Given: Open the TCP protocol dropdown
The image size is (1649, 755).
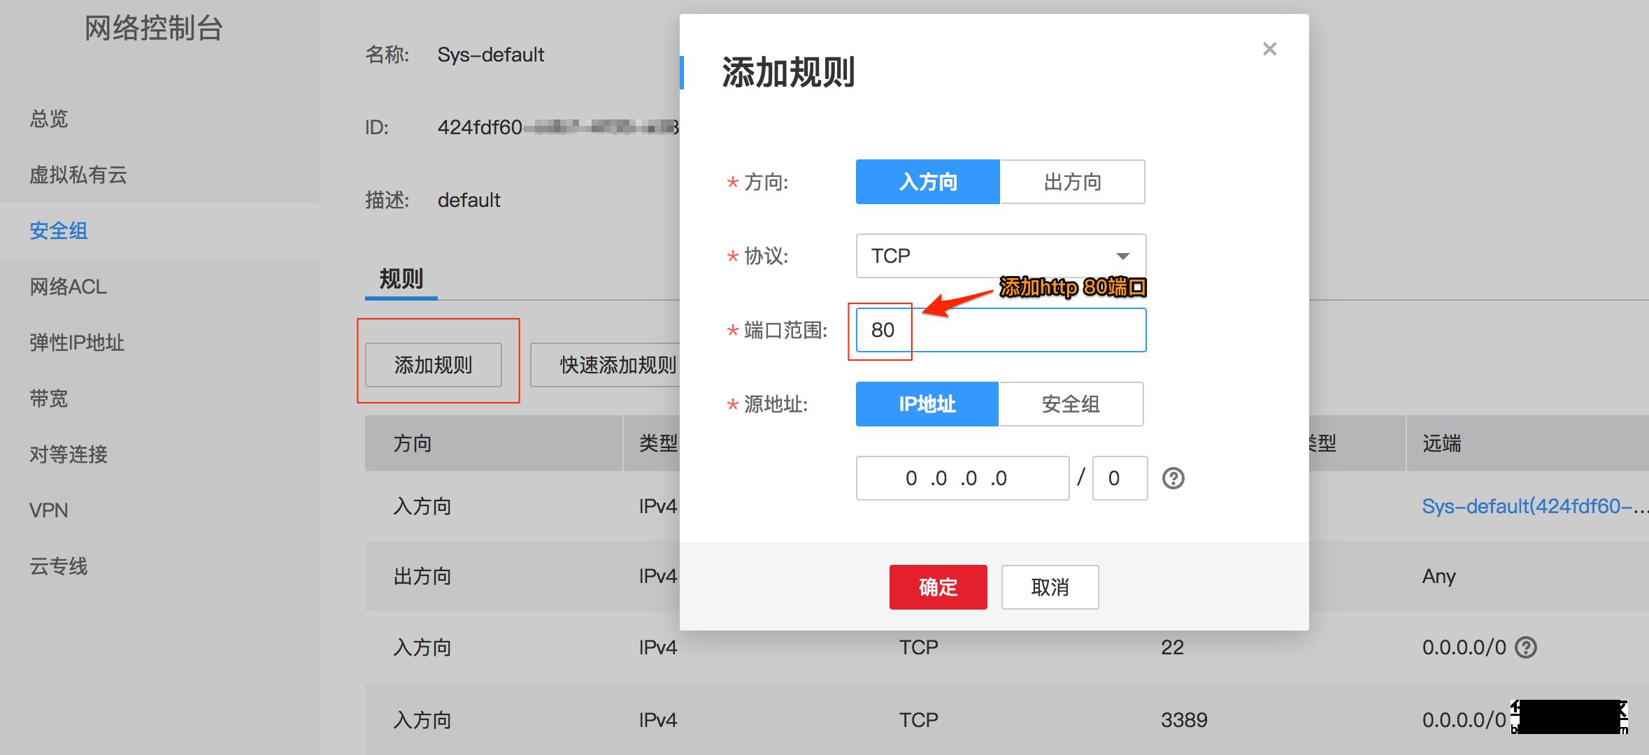Looking at the screenshot, I should (x=986, y=256).
